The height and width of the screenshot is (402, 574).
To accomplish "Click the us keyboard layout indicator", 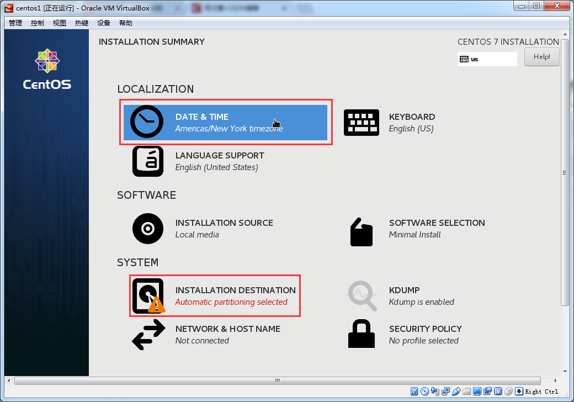I will click(x=487, y=59).
